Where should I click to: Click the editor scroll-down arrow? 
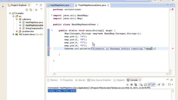point(170,71)
